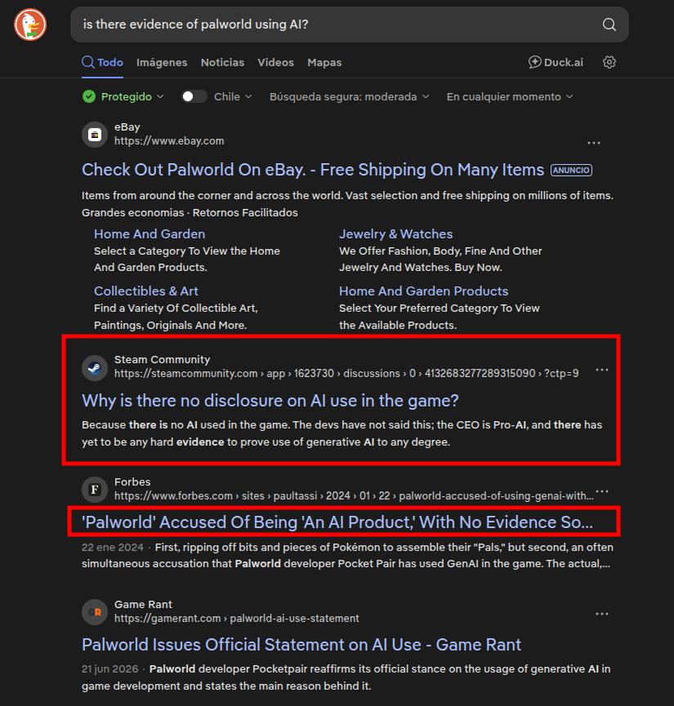Switch to the Imágenes tab
This screenshot has height=706, width=674.
[162, 62]
